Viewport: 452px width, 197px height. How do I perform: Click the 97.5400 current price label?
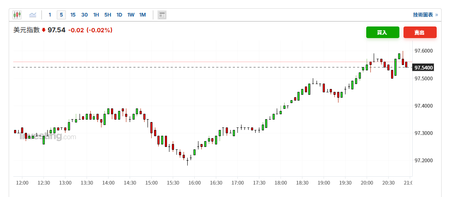tap(423, 68)
